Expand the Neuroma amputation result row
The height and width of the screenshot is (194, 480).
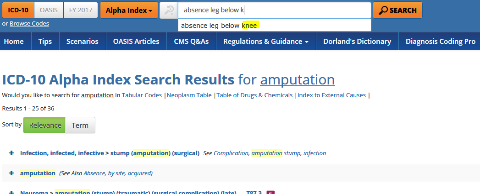pos(11,192)
